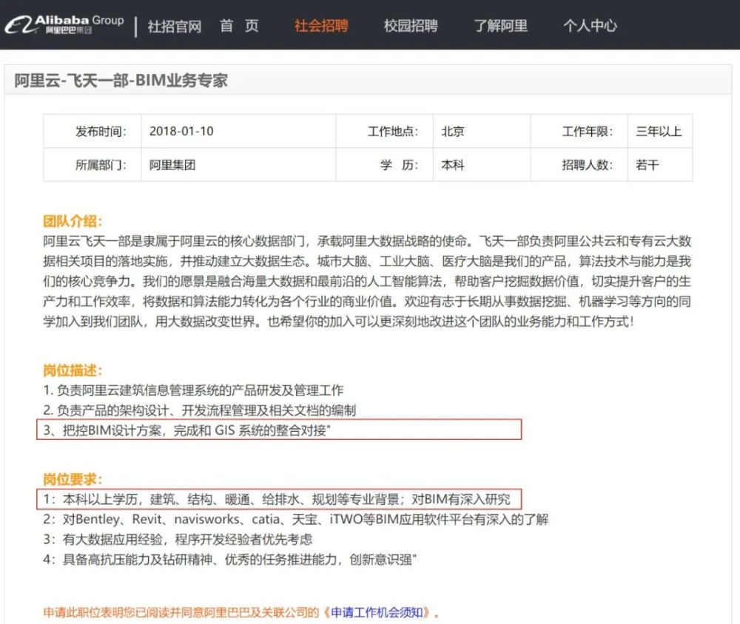Screen dimensions: 740x624
Task: Click the 岗位要求 section heading
Action: (73, 479)
